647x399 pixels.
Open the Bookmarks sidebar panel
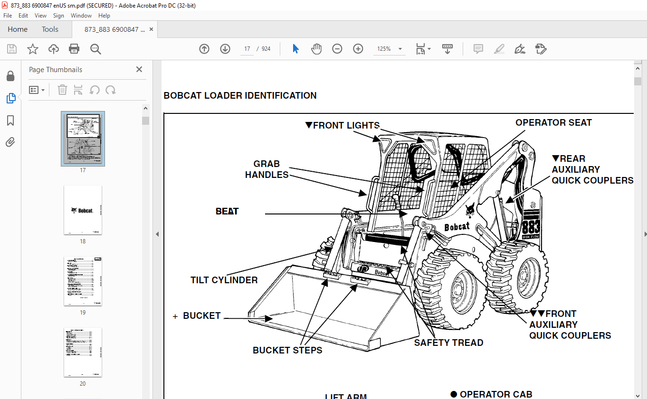(10, 121)
